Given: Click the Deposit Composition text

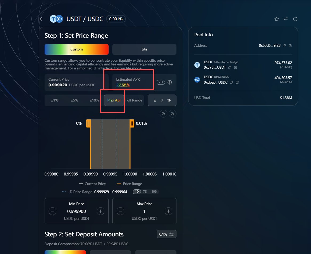Looking at the screenshot, I should [x=86, y=244].
